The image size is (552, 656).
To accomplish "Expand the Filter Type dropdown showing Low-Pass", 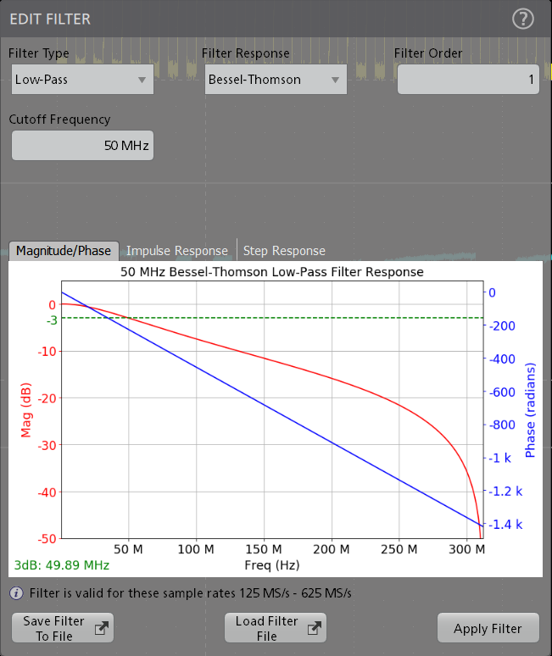I will click(x=81, y=80).
